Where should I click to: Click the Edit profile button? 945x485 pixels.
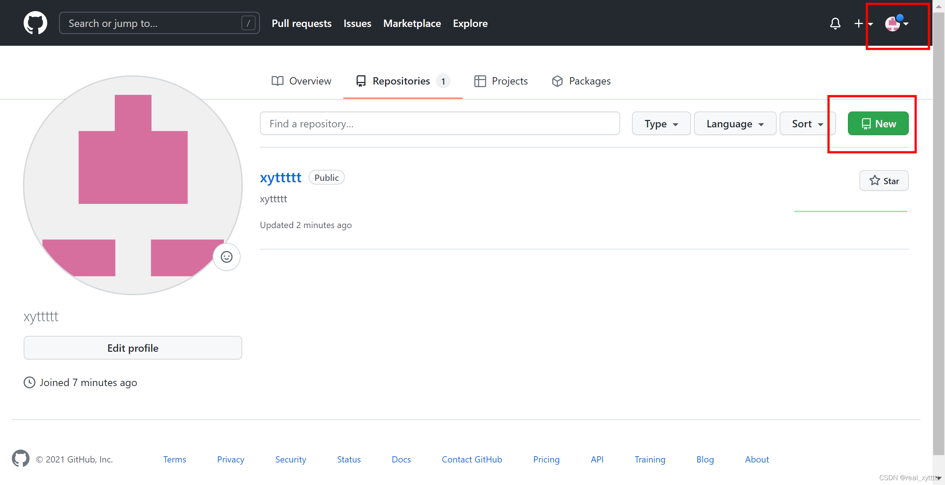click(133, 348)
